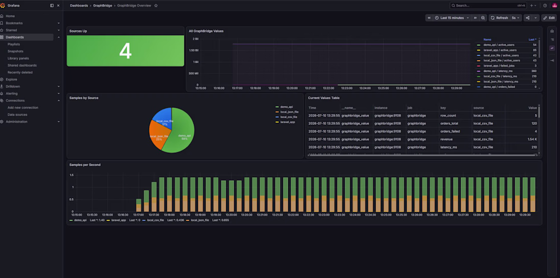Screen dimensions: 560x278
Task: Expand the Drilldown section chevron
Action: pyautogui.click(x=59, y=87)
